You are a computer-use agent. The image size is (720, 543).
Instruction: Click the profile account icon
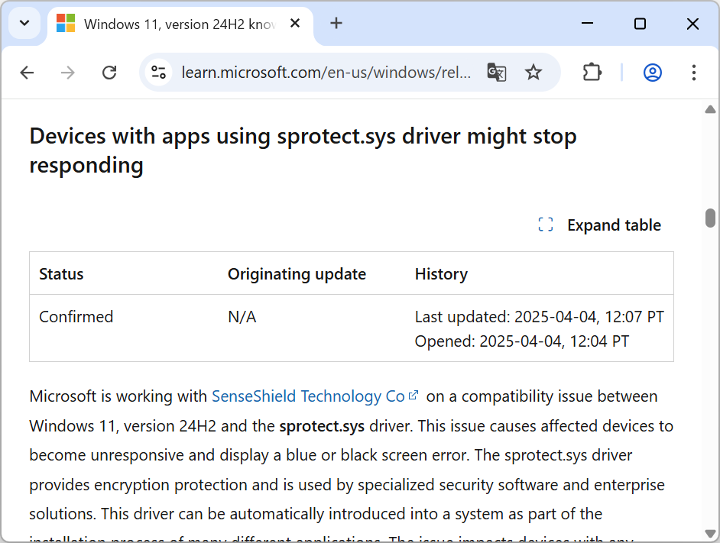coord(652,72)
